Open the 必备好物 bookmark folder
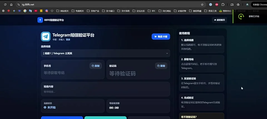This screenshot has width=267, height=119. coord(180,11)
